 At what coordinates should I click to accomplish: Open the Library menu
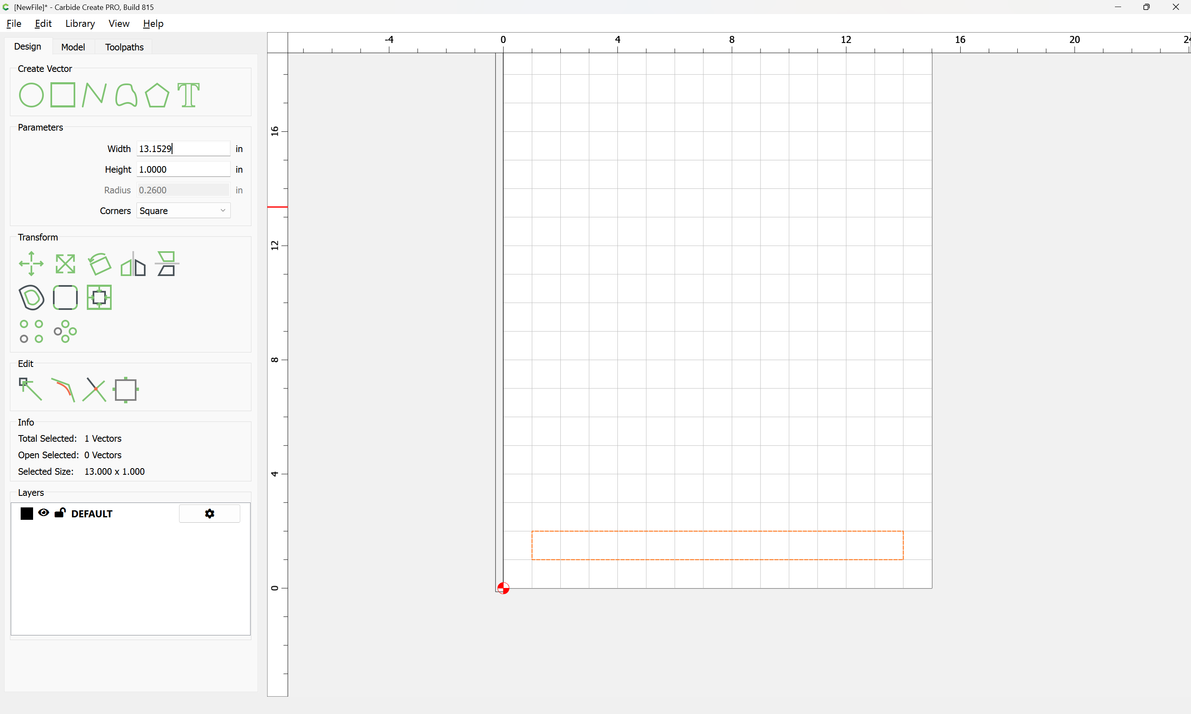click(80, 24)
